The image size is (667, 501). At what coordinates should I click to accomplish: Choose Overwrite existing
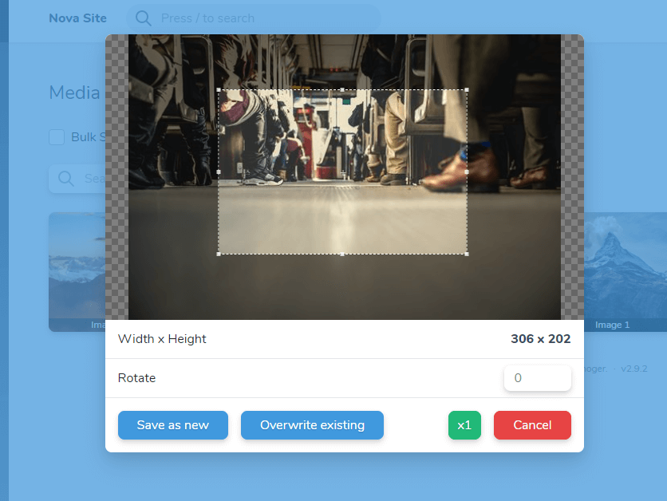[312, 425]
